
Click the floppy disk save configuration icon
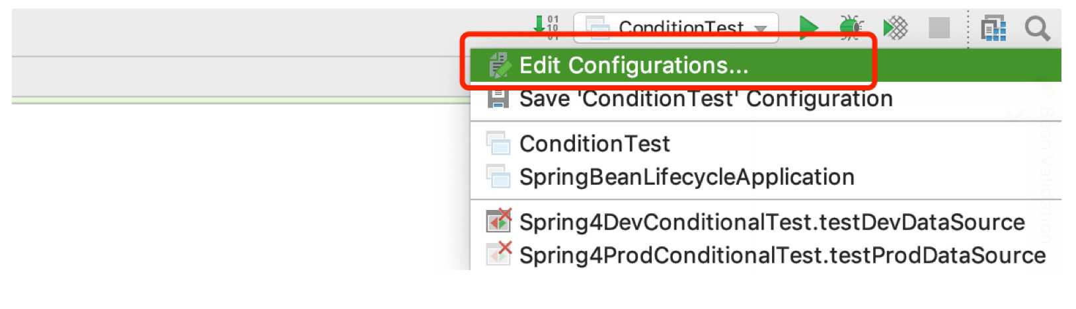(498, 99)
